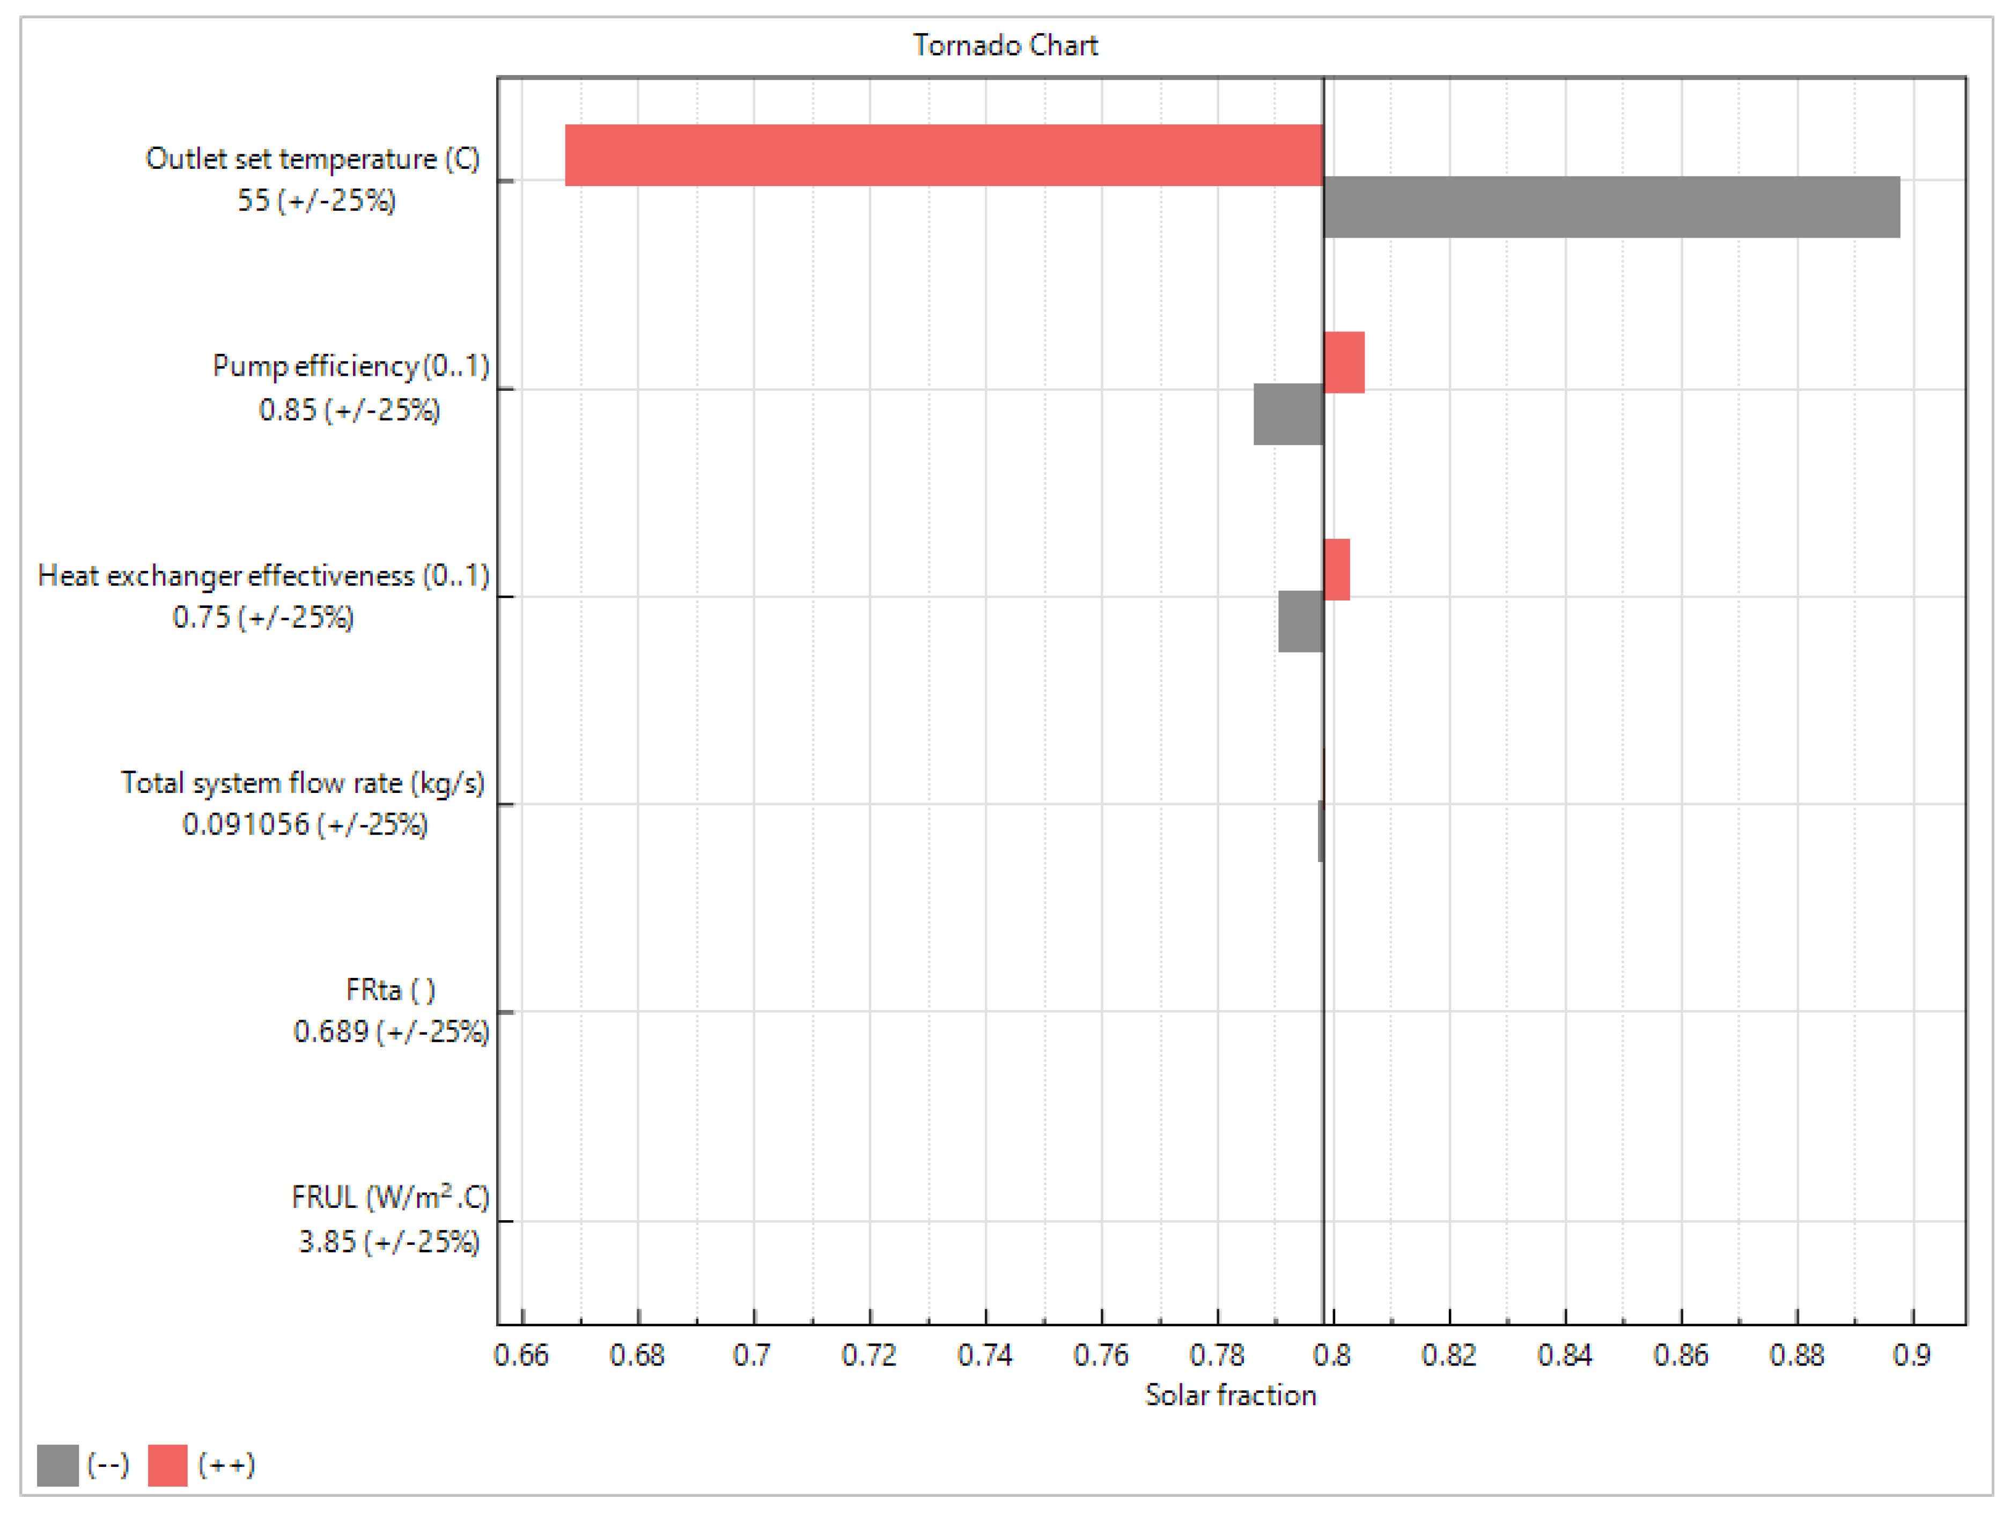Click the 0.8 x-axis tick label

pyautogui.click(x=1332, y=1355)
